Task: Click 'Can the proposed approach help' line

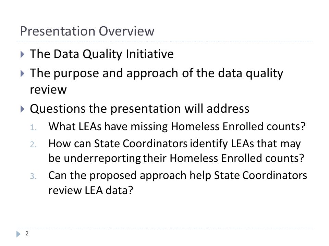Action: [x=178, y=176]
